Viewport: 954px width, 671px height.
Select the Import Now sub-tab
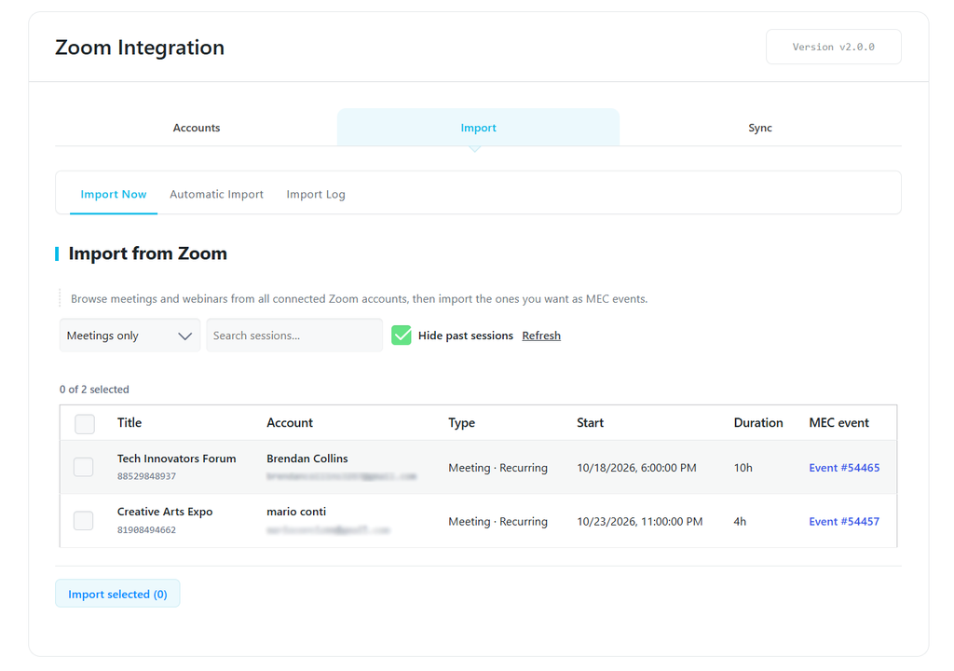[113, 194]
